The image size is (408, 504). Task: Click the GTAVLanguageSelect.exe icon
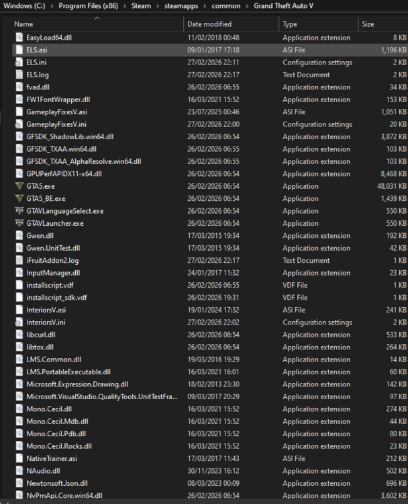[19, 211]
